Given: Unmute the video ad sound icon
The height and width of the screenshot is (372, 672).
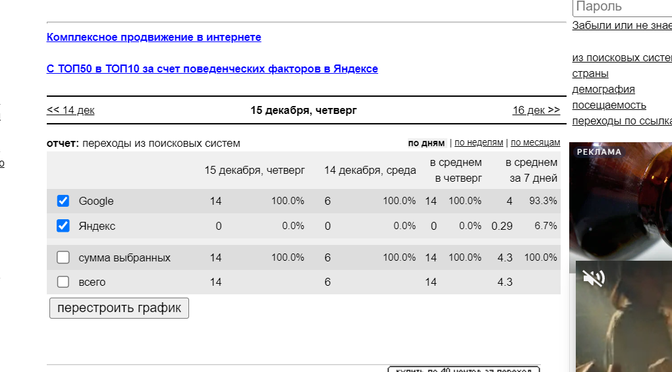Looking at the screenshot, I should click(x=594, y=279).
